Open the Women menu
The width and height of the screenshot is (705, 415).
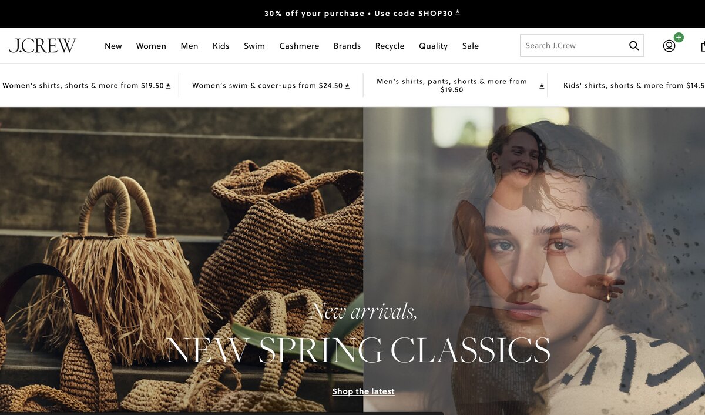click(151, 46)
